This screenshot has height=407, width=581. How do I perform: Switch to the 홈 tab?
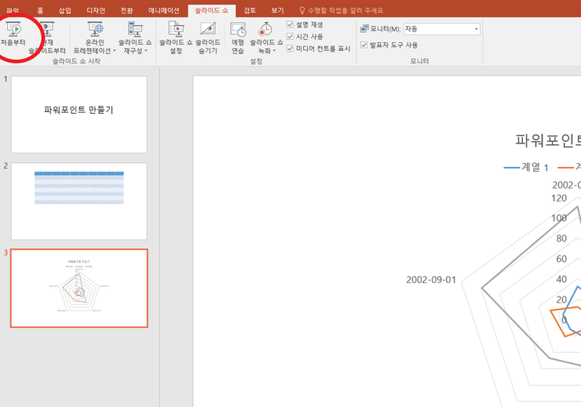(40, 10)
